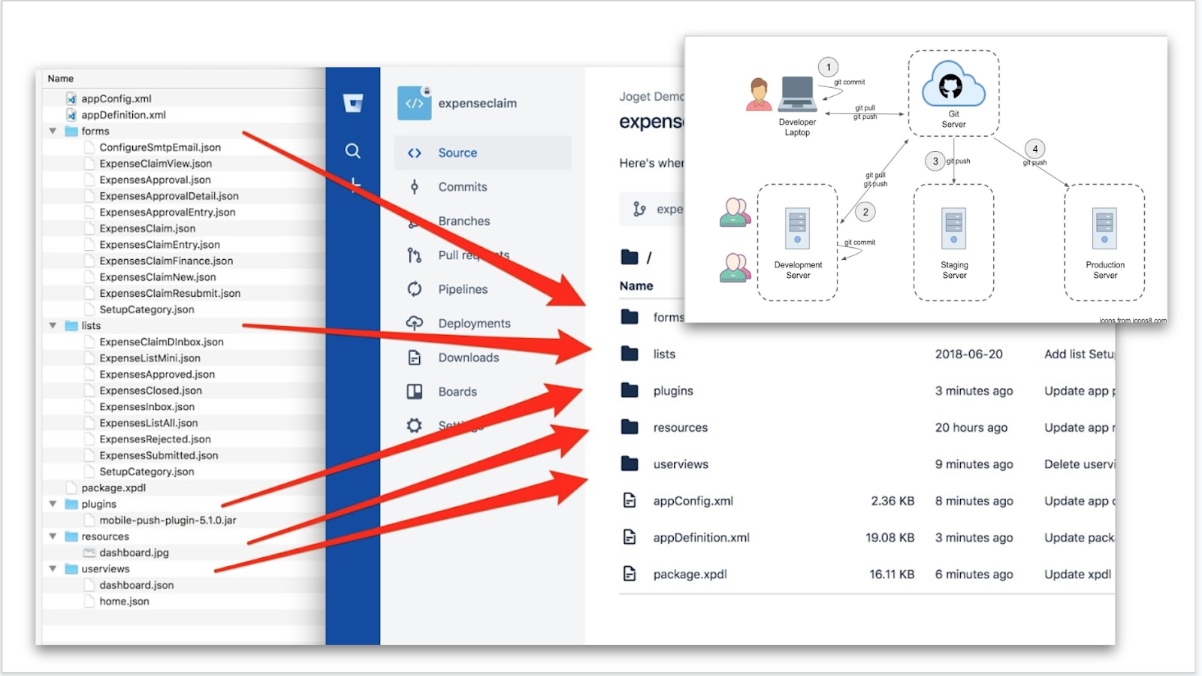Collapse the userviews folder in file tree
The image size is (1202, 676).
[x=53, y=569]
